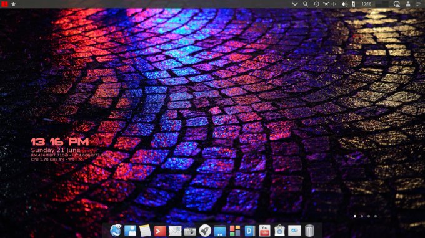425x238 pixels.
Task: Open the user account icon
Action: coord(408,4)
